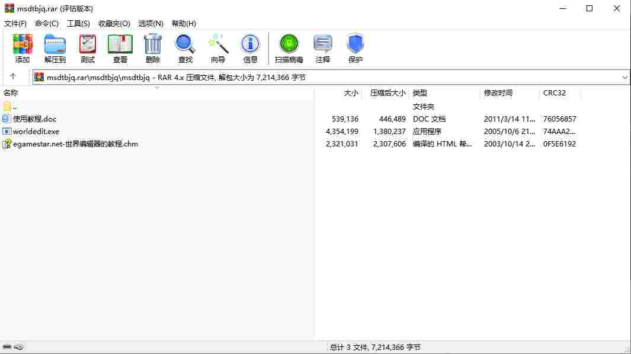Click packed size 1,380,237

(389, 131)
